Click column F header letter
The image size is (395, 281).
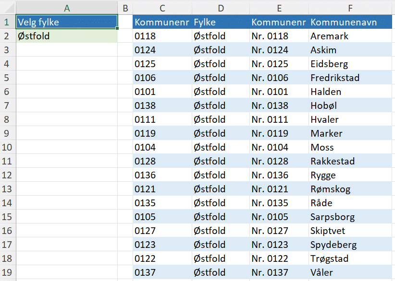click(x=351, y=8)
